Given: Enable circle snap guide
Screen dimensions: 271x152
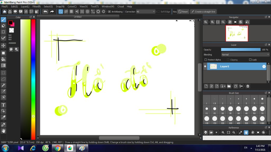Looking at the screenshot, I should [x=87, y=12].
